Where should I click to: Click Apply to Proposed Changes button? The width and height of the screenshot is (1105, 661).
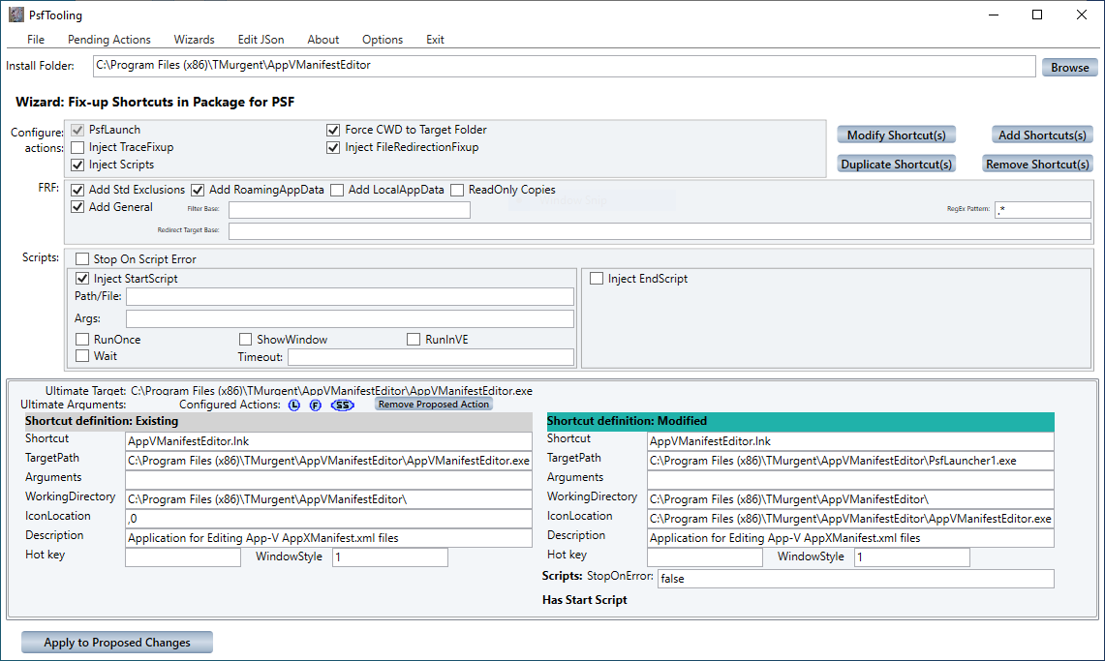pos(117,642)
